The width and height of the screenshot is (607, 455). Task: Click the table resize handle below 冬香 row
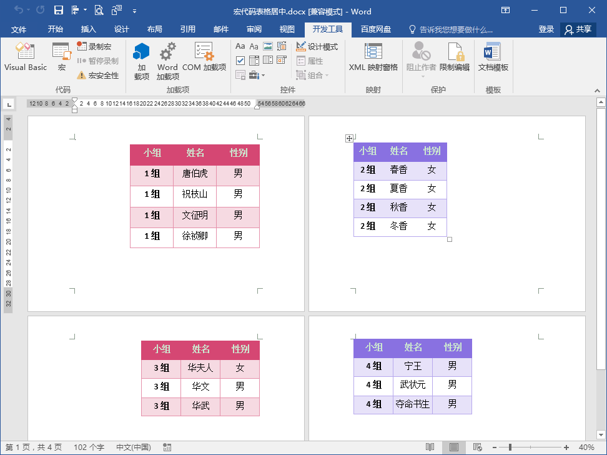click(x=450, y=239)
